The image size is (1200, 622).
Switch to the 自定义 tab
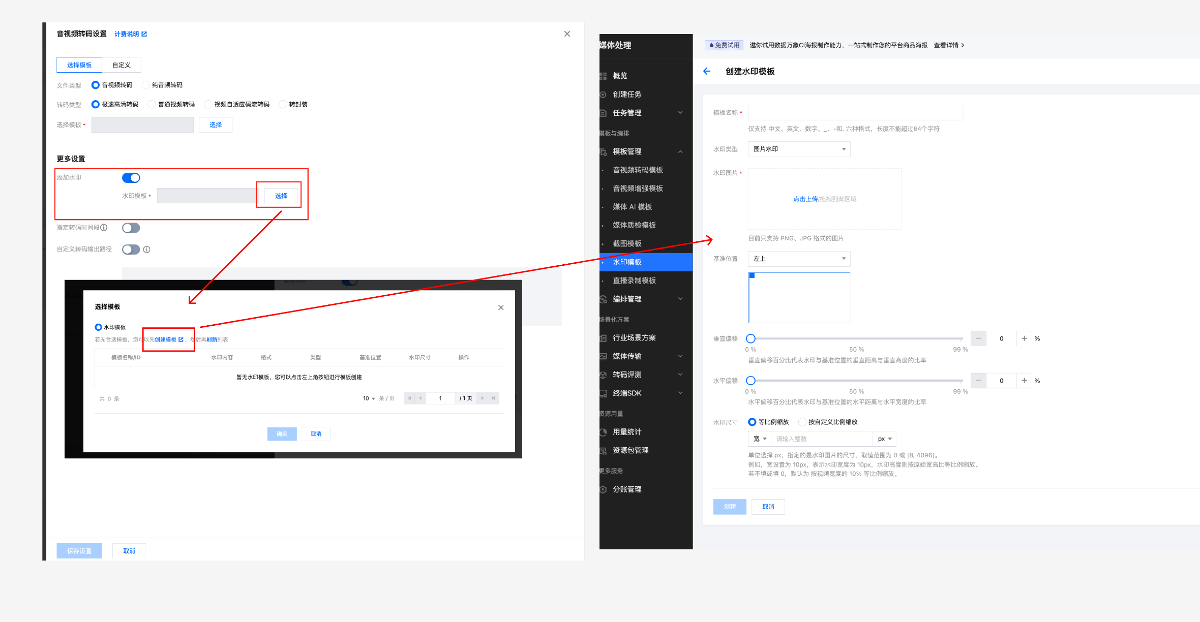(x=121, y=65)
